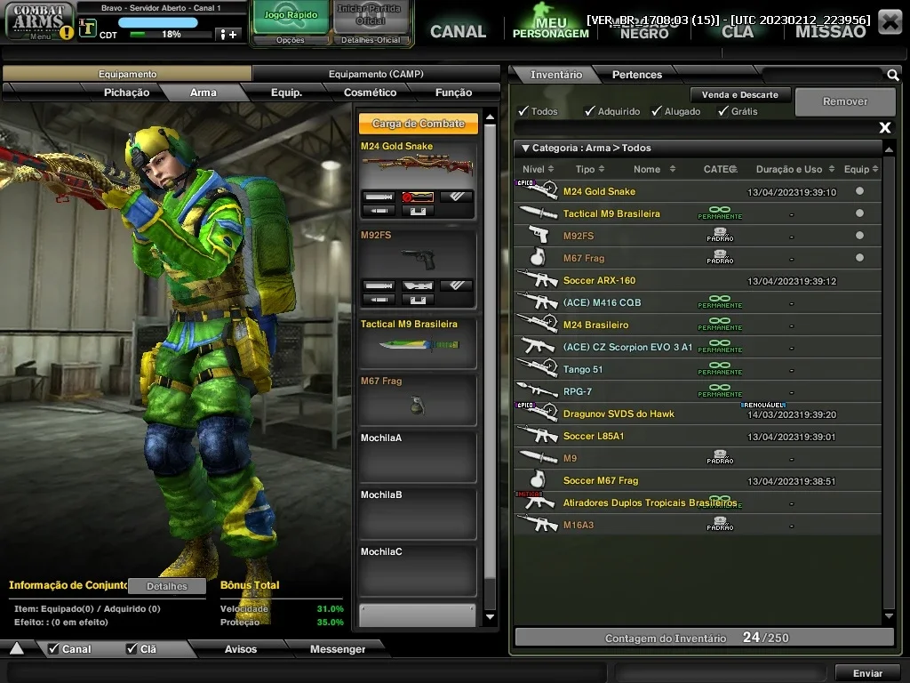Sort inventory by CATEG column
Viewport: 910px width, 683px height.
[720, 169]
